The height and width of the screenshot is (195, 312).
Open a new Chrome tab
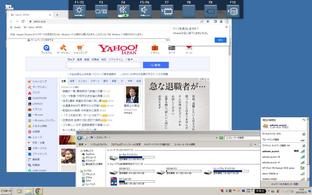click(x=57, y=15)
